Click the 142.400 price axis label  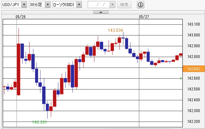tap(194, 100)
